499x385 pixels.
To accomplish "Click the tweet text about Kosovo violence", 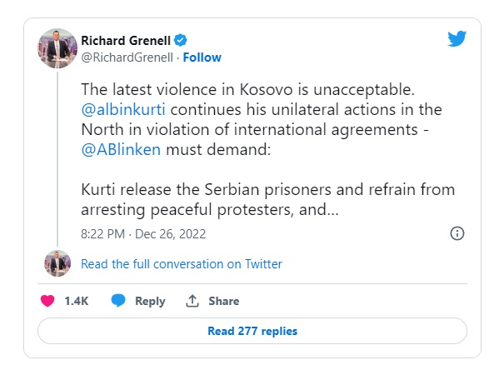I will click(x=267, y=149).
